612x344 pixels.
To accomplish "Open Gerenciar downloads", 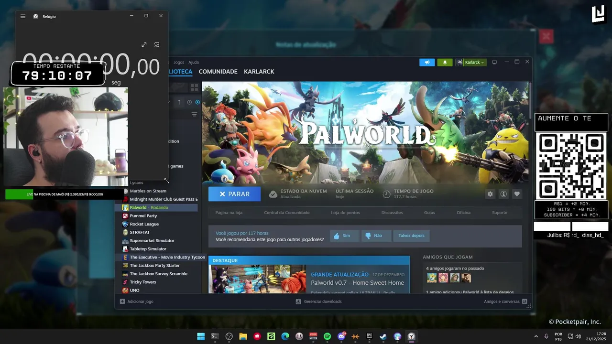I will (x=318, y=301).
